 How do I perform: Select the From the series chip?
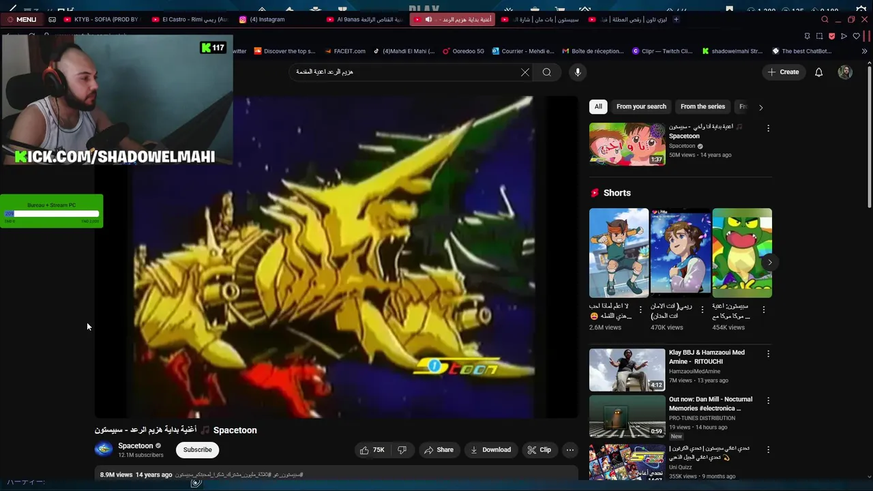(x=702, y=106)
